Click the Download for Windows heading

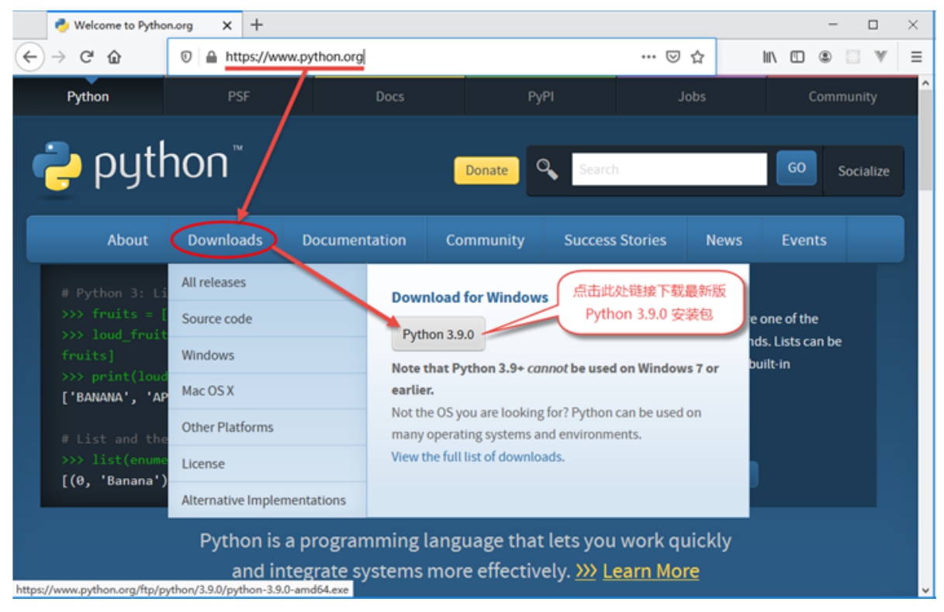click(x=470, y=297)
